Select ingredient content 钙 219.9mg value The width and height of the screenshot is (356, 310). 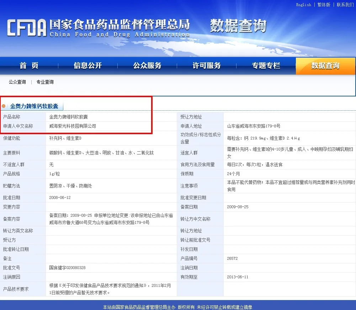pos(264,138)
